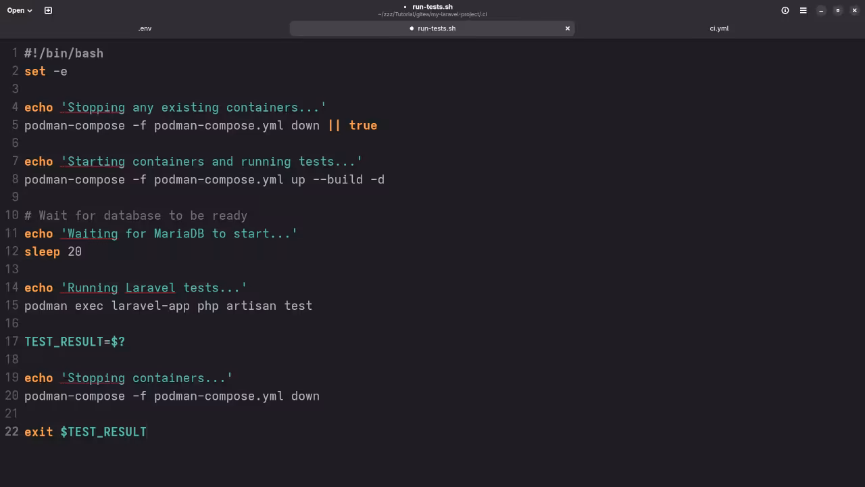Minimize the text editor window
The image size is (865, 487).
point(821,10)
